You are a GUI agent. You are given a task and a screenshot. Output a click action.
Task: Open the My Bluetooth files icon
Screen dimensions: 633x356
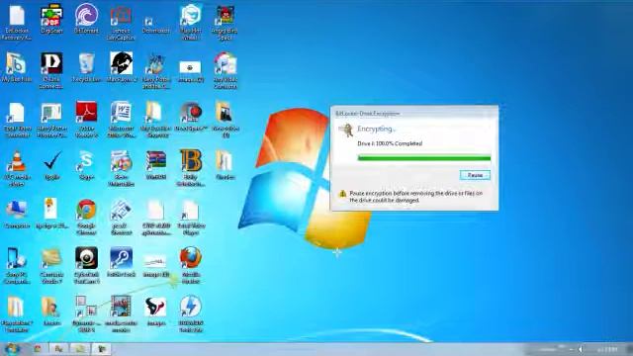17,68
